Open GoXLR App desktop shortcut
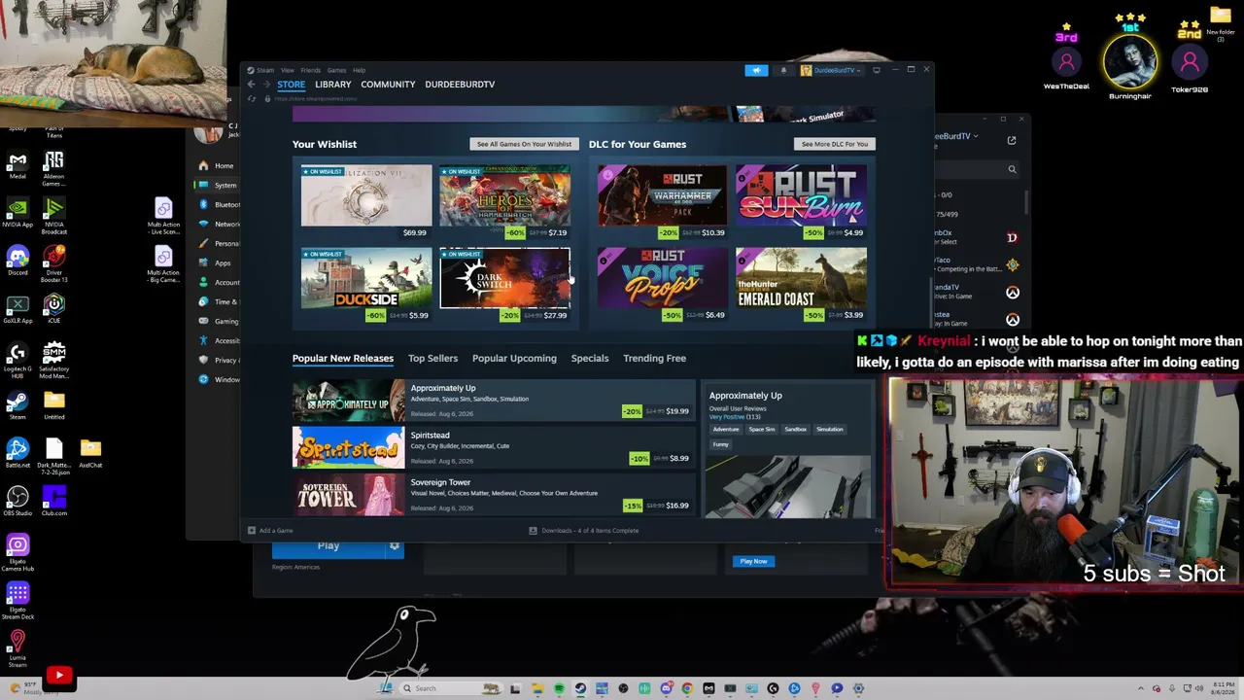The width and height of the screenshot is (1244, 700). 17,308
